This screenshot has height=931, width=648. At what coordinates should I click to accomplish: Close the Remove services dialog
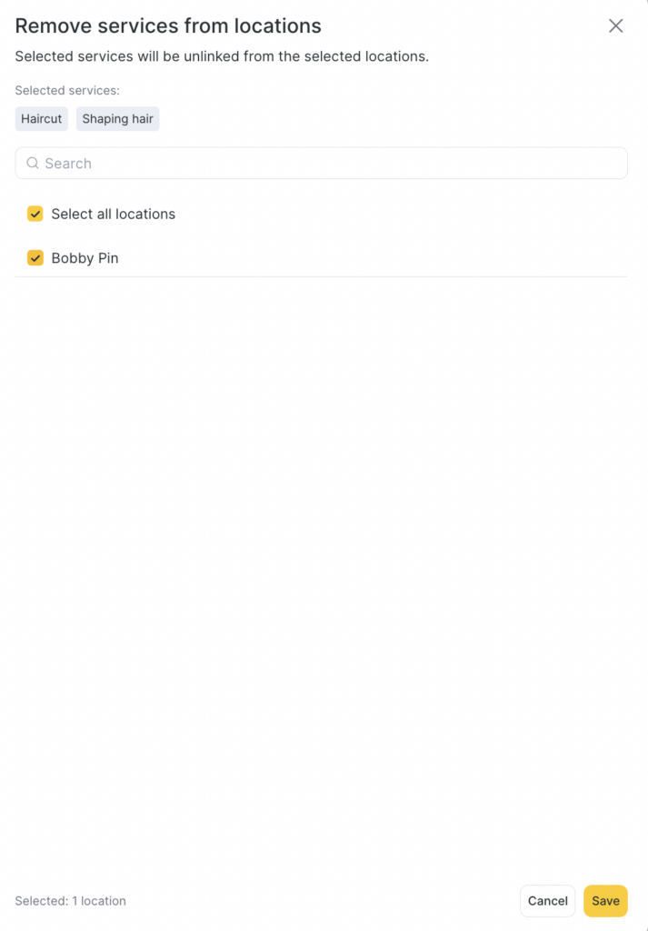615,26
